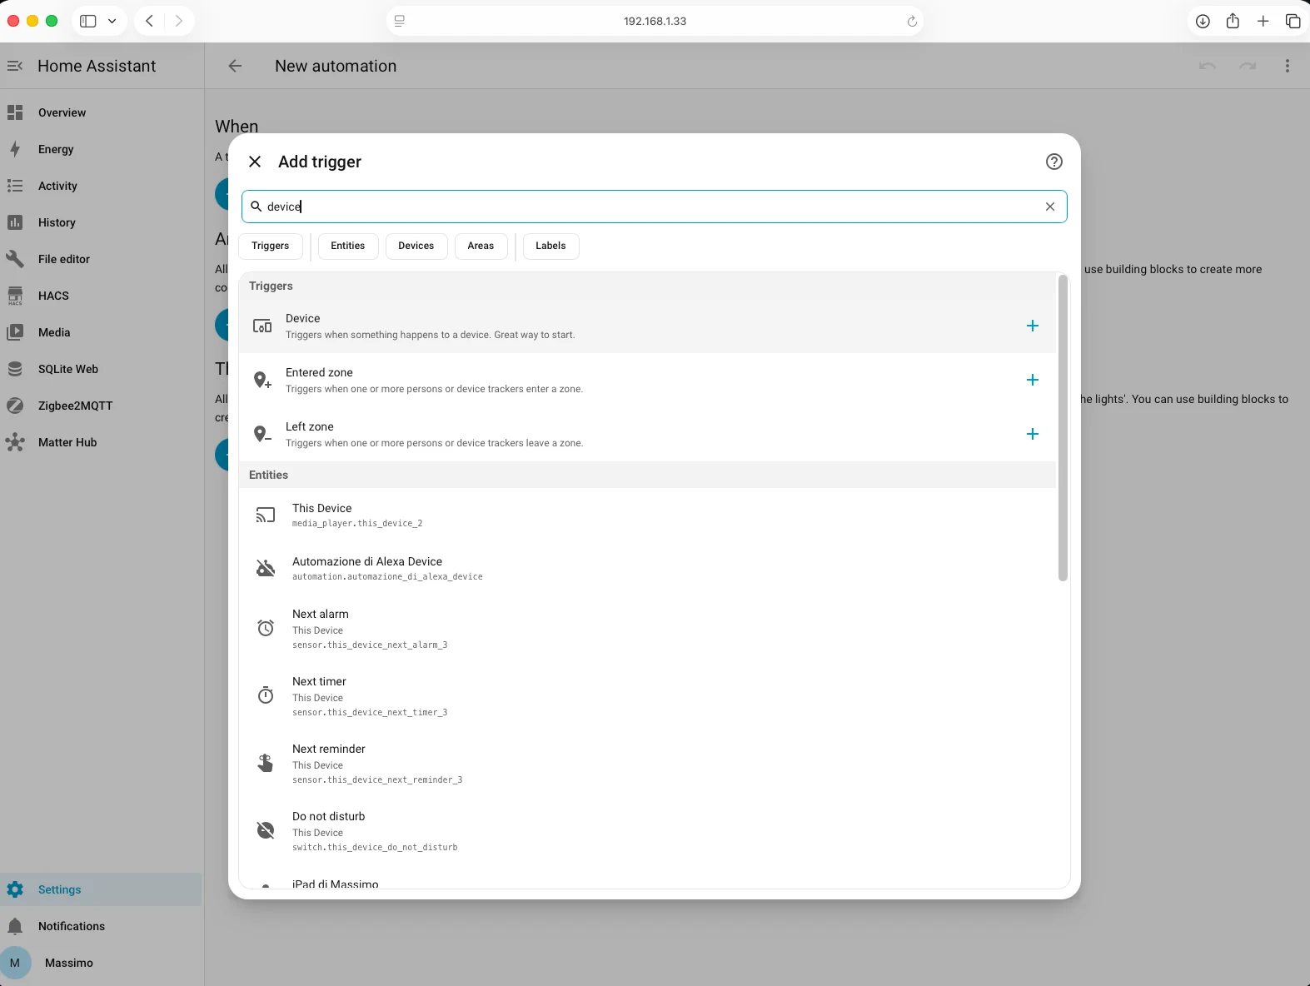Select the Do not disturb switch entity
The image size is (1310, 986).
pos(647,830)
